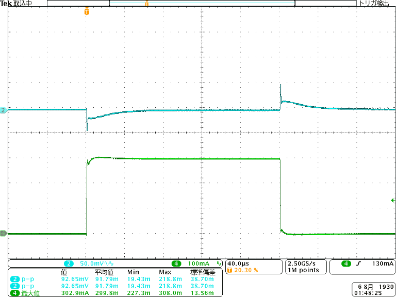Select the channel 4 ground reference marker
This screenshot has height=297, width=396.
pyautogui.click(x=3, y=234)
